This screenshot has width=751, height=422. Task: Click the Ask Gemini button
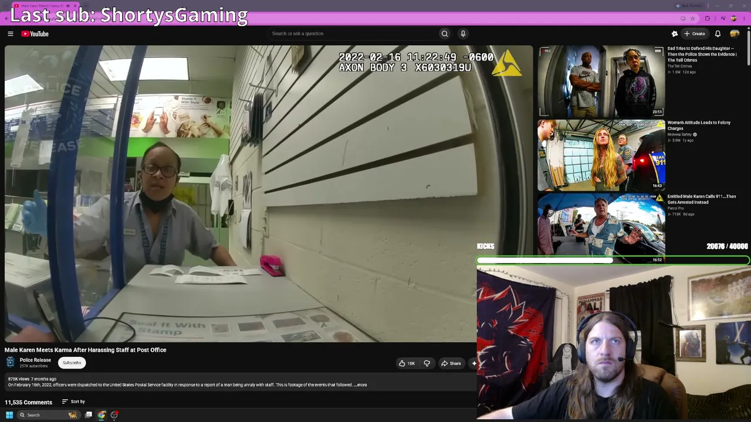tap(689, 6)
